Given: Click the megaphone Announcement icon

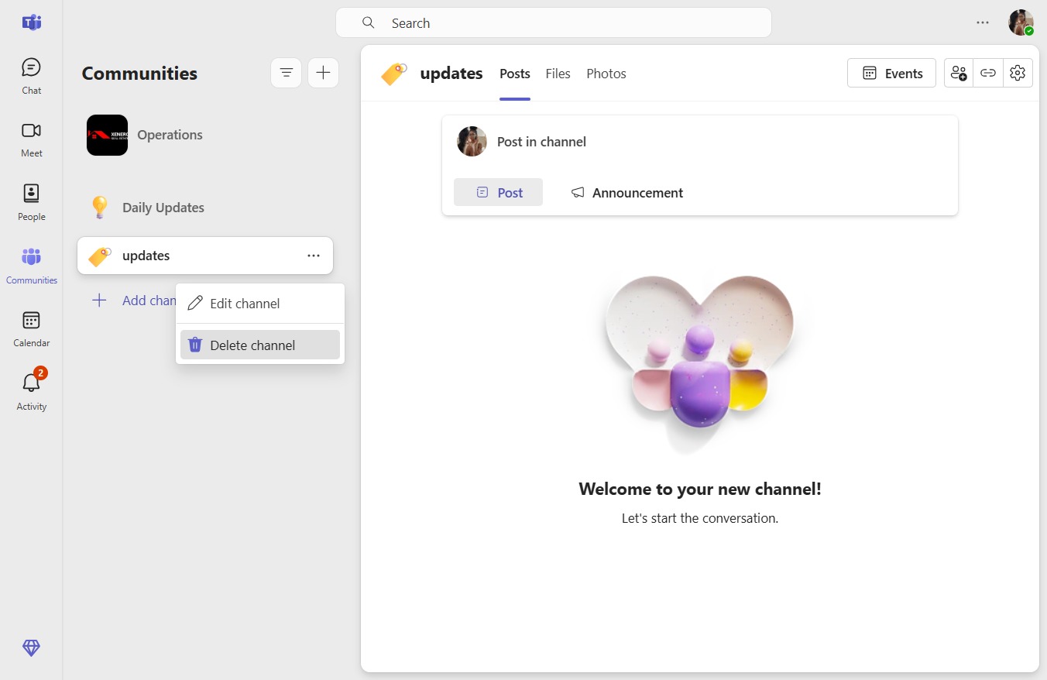Looking at the screenshot, I should click(578, 193).
